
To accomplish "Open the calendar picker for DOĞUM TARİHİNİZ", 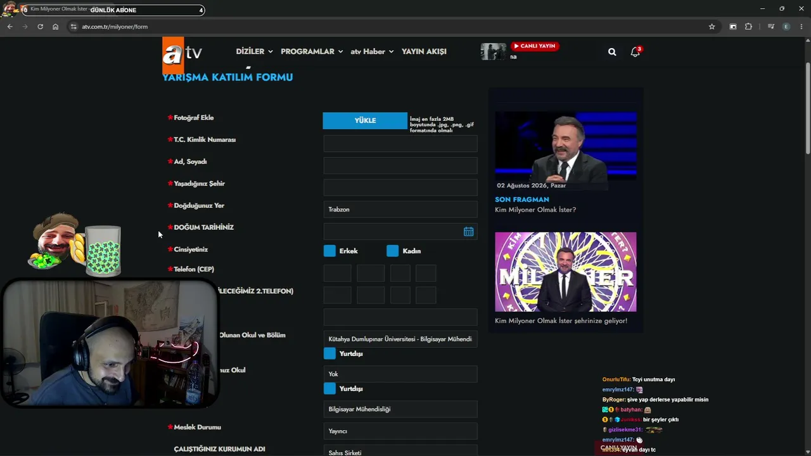I will click(468, 232).
